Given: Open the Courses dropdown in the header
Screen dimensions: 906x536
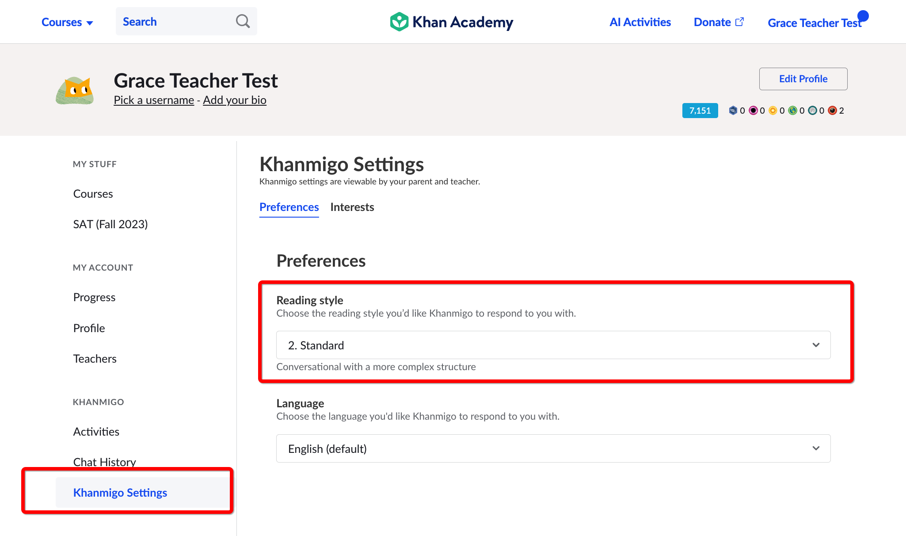Looking at the screenshot, I should 67,22.
